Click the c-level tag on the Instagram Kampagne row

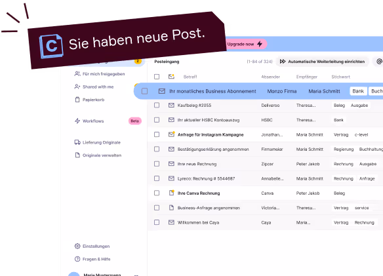pyautogui.click(x=361, y=134)
